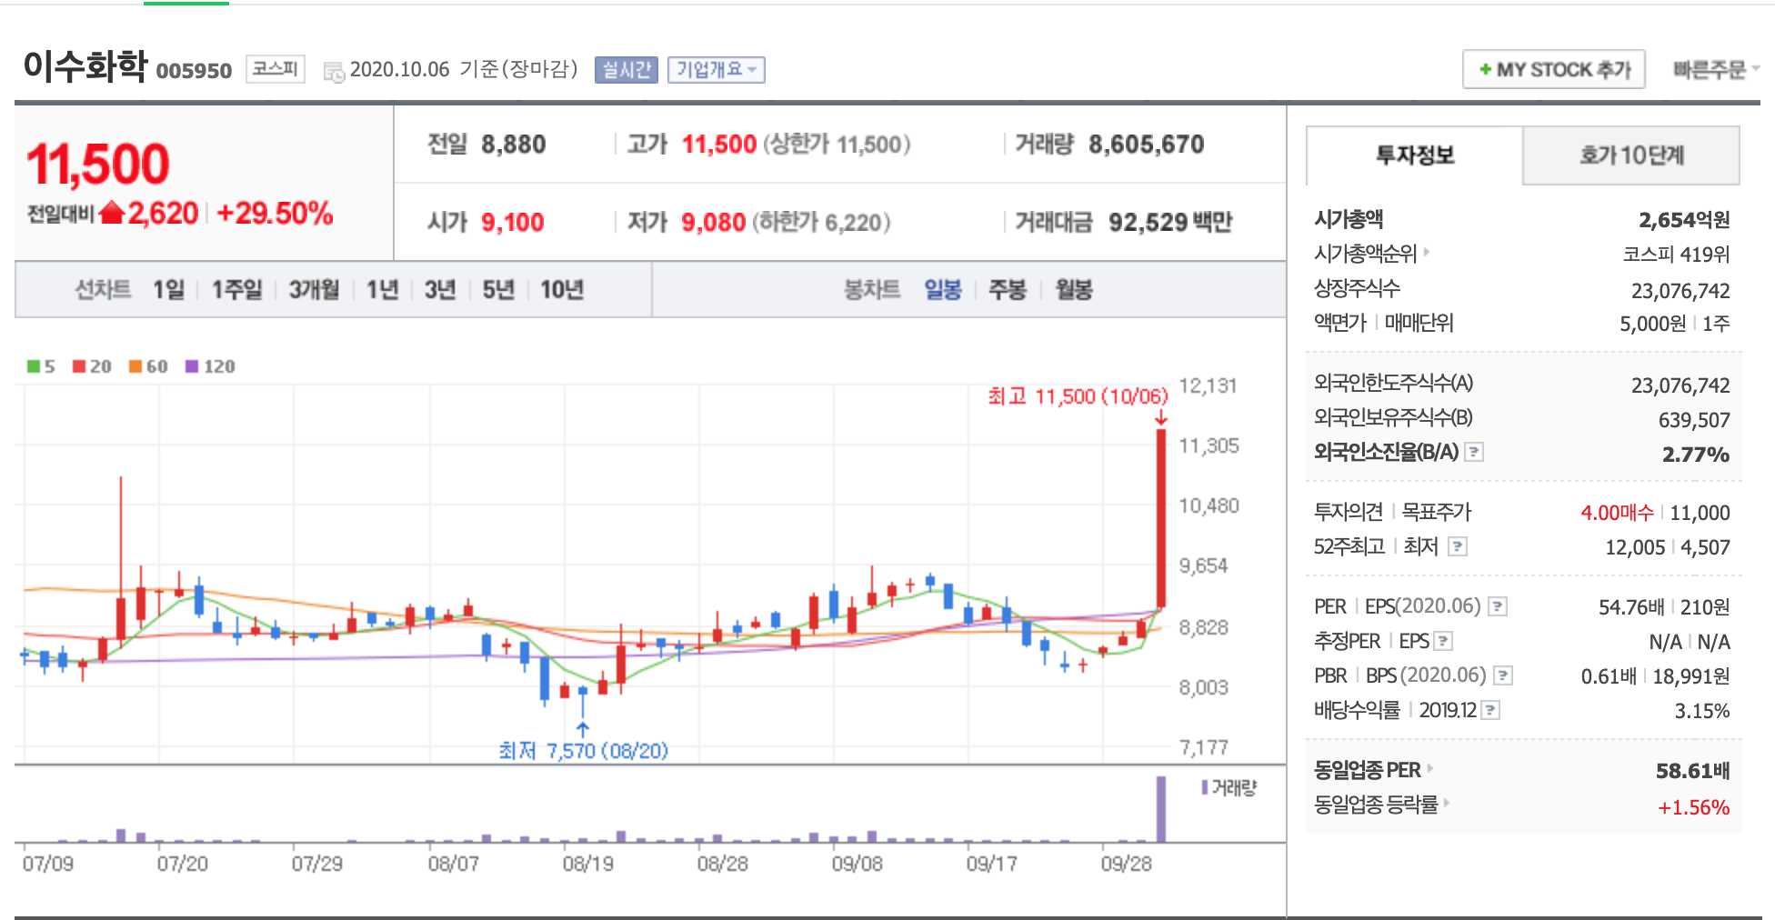Click the 실시간 realtime badge
The height and width of the screenshot is (920, 1775).
click(627, 70)
